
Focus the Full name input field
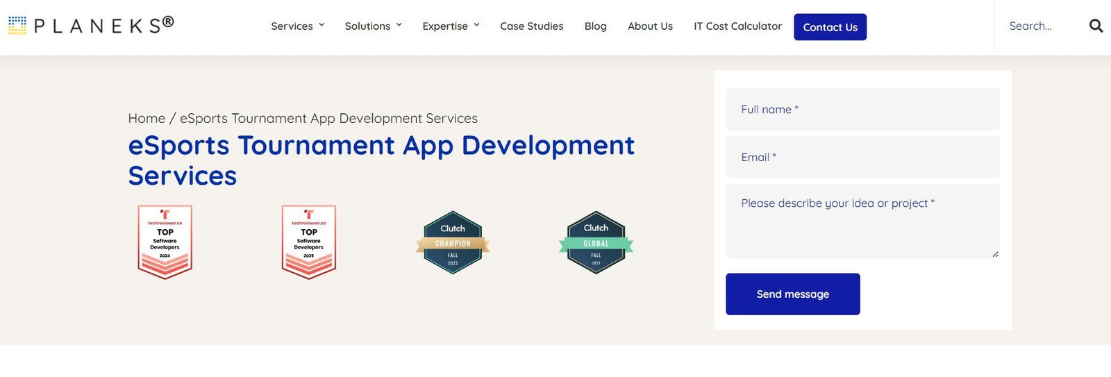pyautogui.click(x=862, y=109)
